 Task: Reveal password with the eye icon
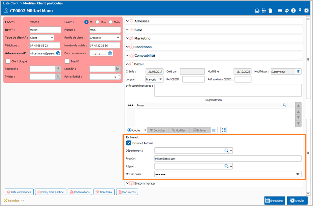coord(297,174)
